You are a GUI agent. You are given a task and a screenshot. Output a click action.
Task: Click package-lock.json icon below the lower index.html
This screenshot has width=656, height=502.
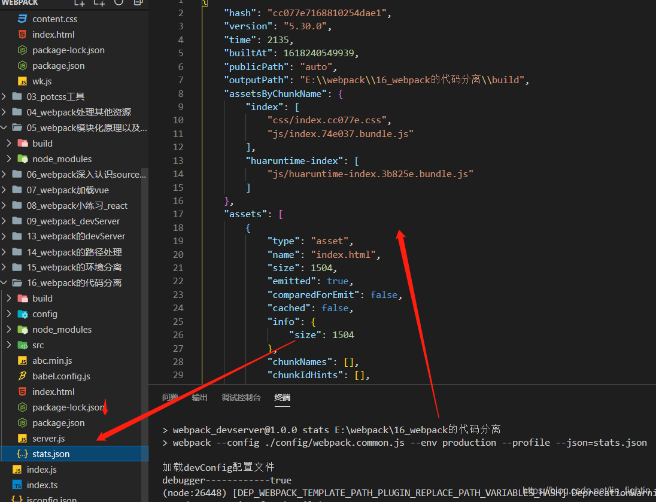(22, 407)
